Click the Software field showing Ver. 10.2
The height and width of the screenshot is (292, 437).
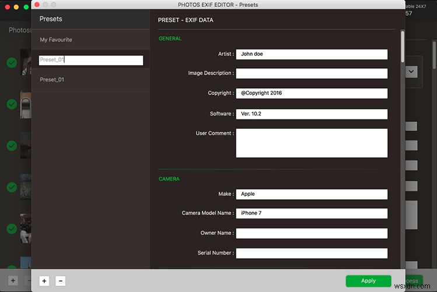pos(312,114)
